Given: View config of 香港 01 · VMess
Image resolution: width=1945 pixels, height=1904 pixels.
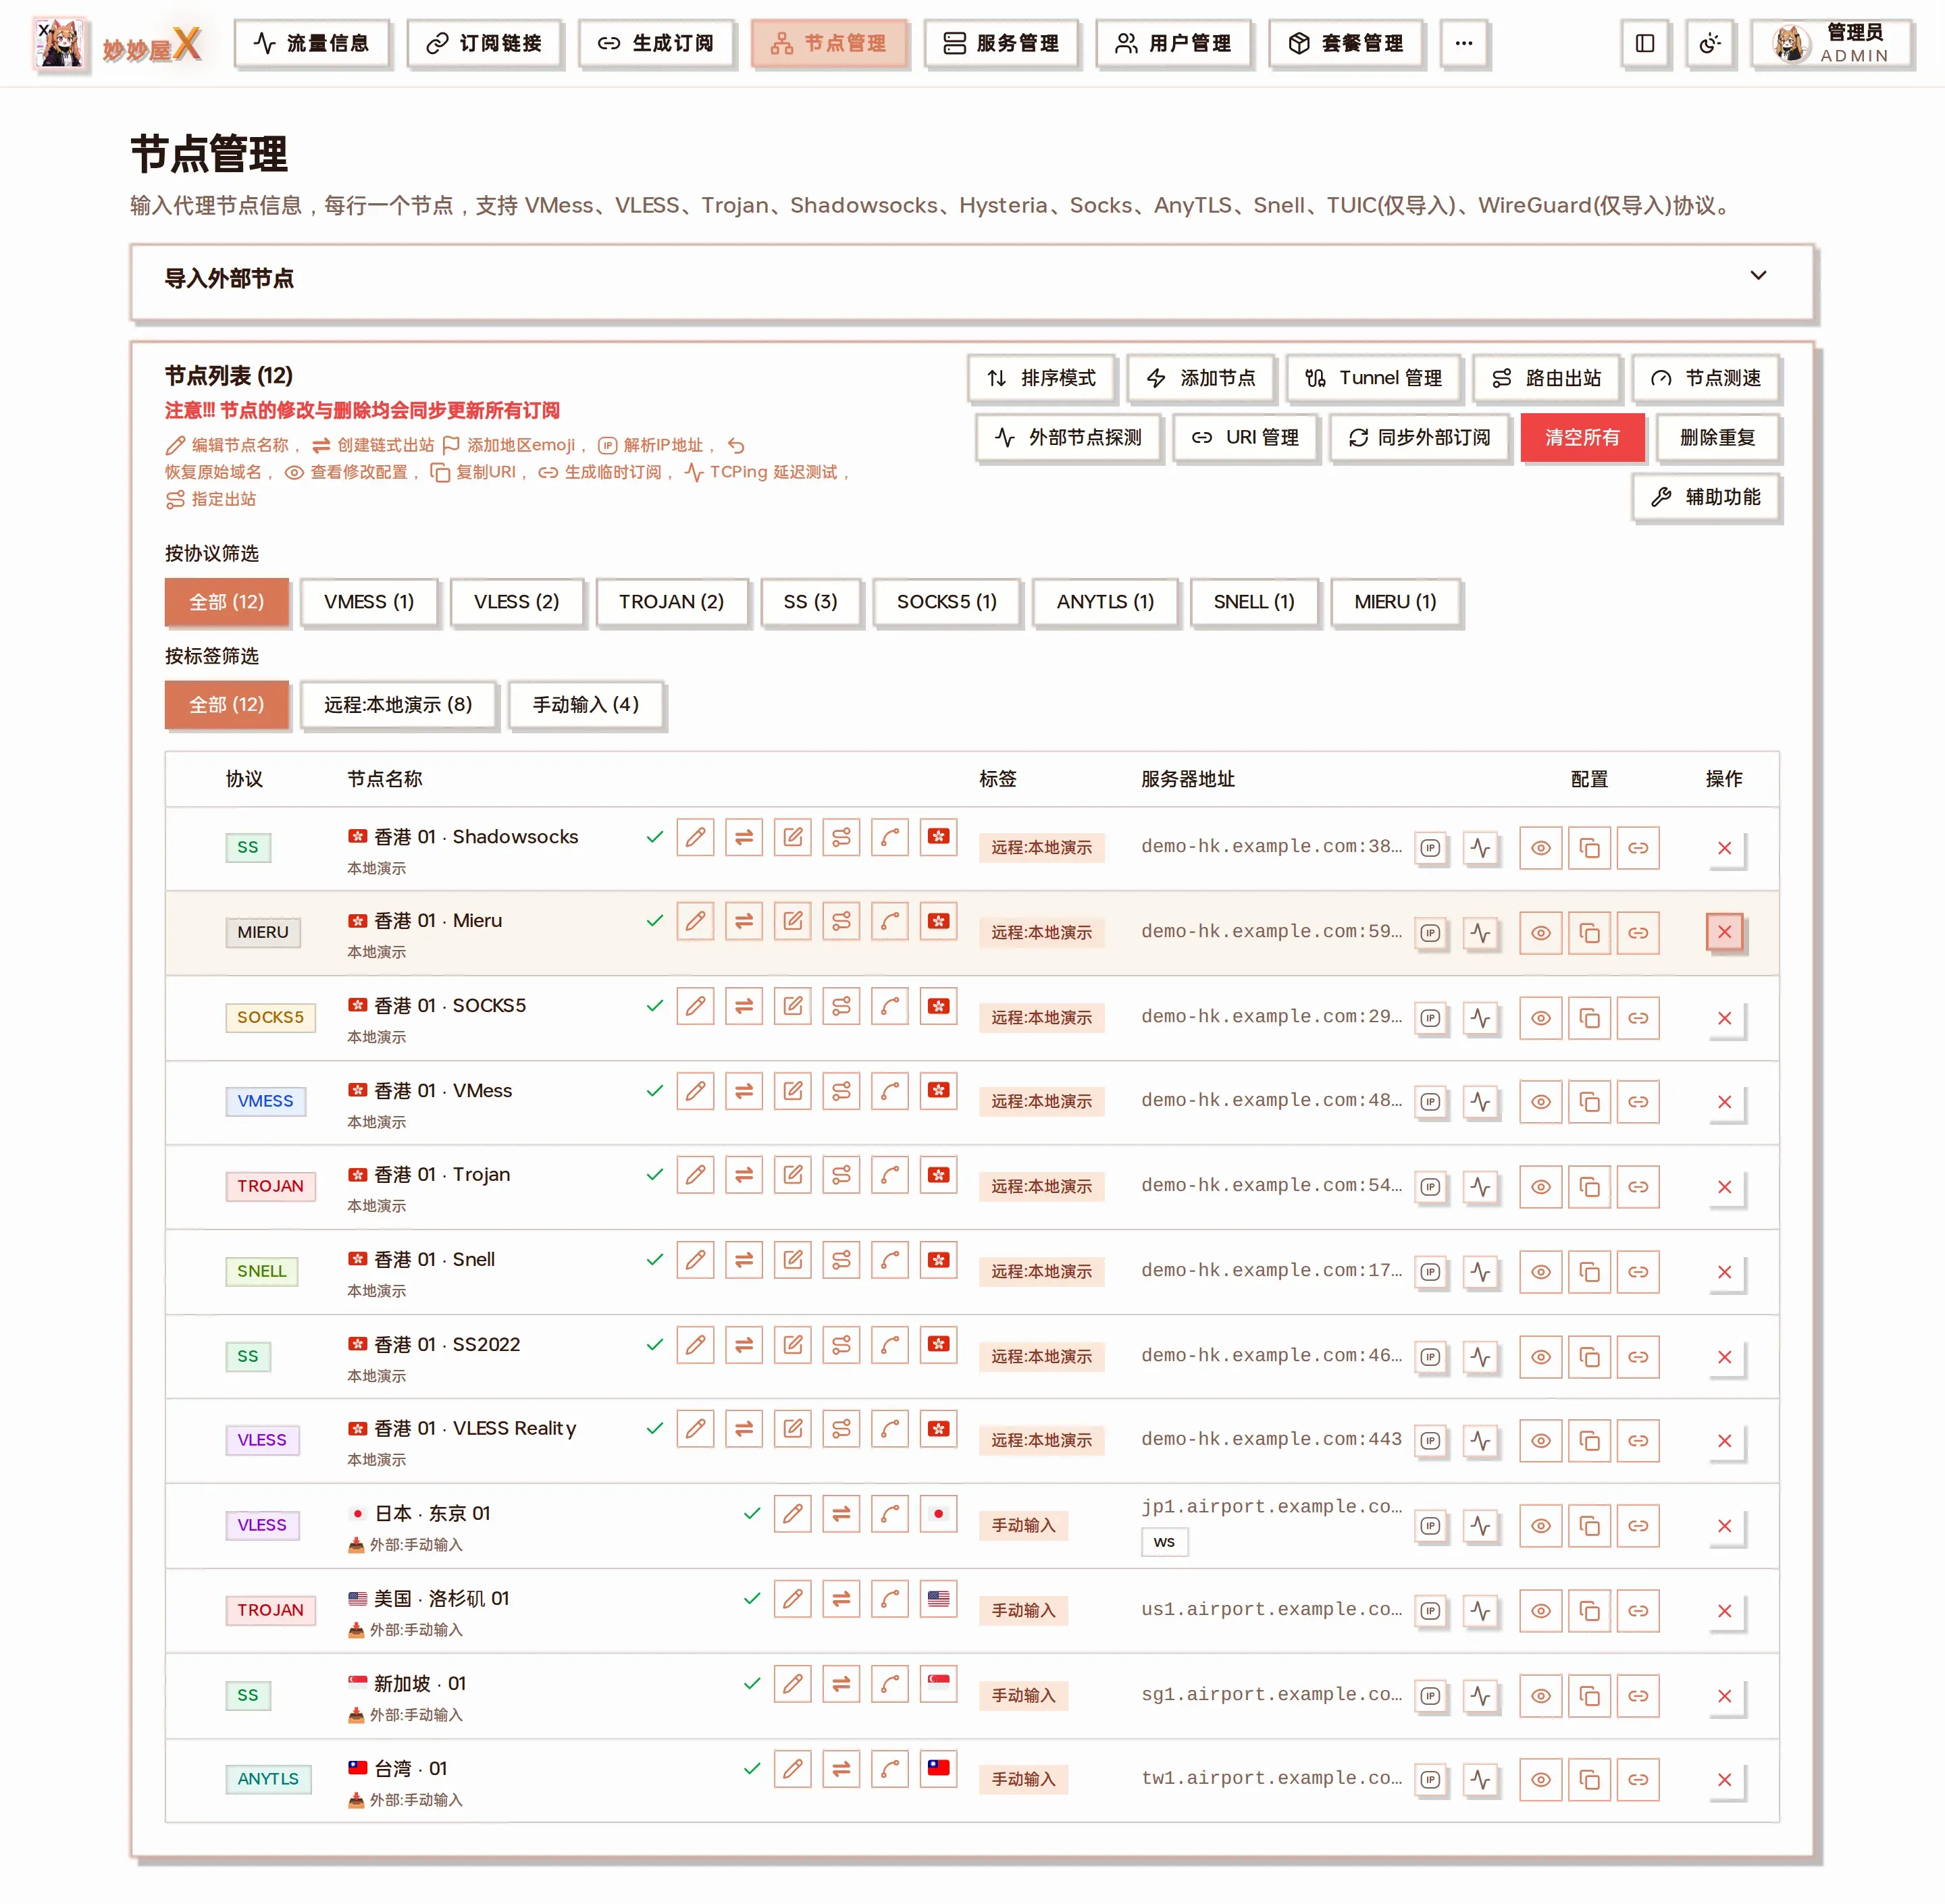Looking at the screenshot, I should (1540, 1102).
